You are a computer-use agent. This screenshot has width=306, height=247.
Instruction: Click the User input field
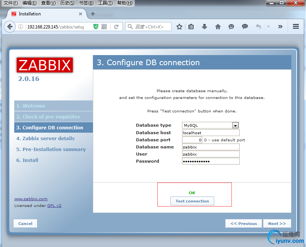[211, 154]
